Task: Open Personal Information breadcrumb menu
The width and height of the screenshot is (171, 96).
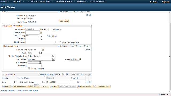Action: click(x=64, y=2)
